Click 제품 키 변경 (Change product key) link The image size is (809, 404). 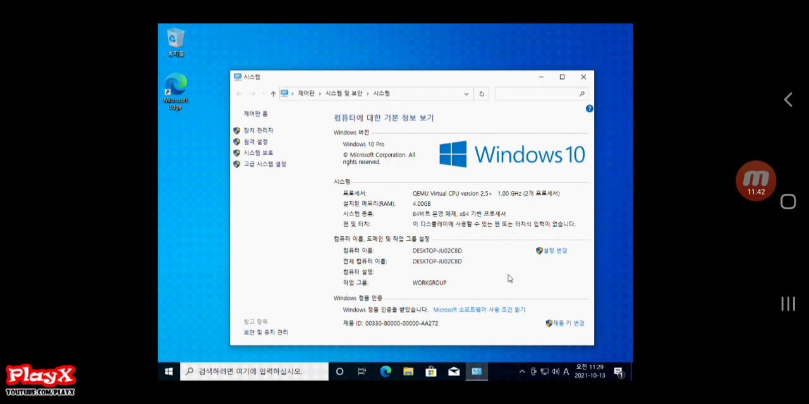[x=568, y=323]
